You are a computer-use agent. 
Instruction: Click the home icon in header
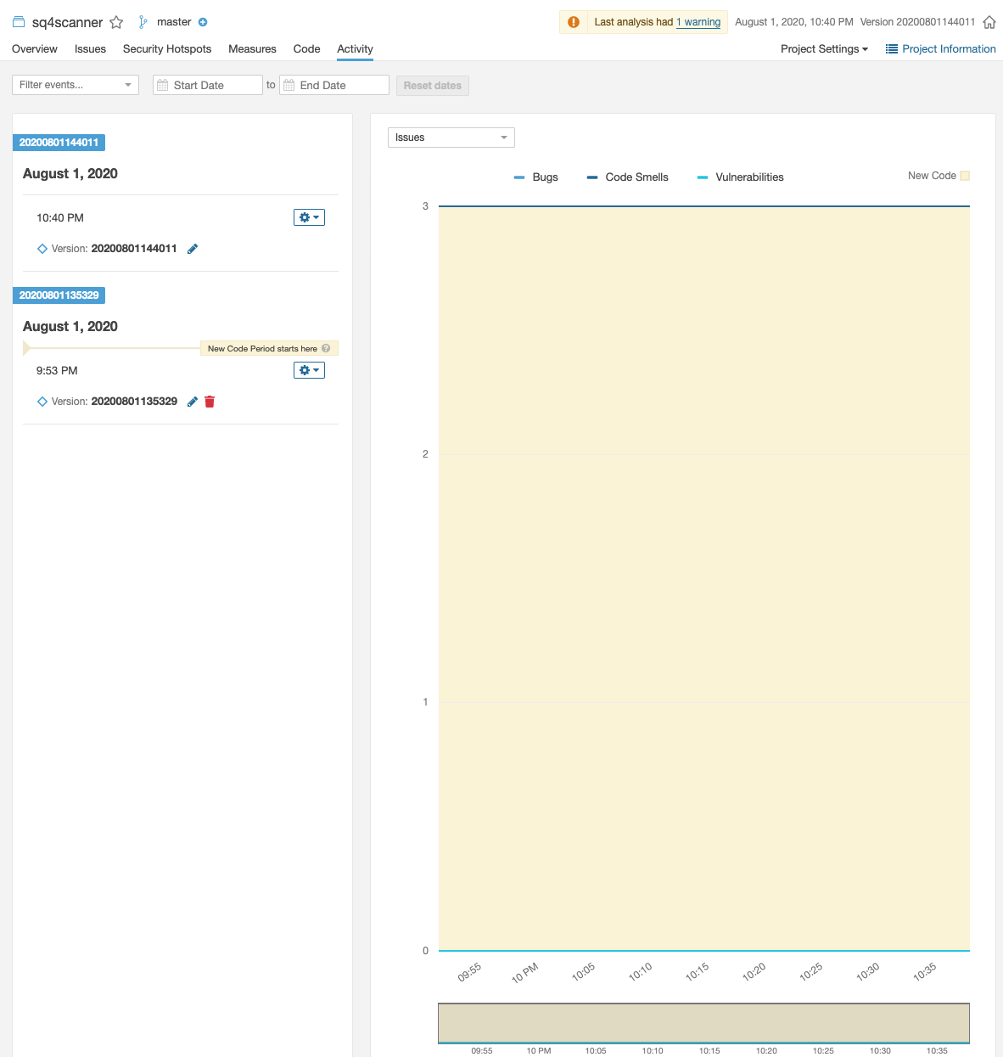(989, 22)
